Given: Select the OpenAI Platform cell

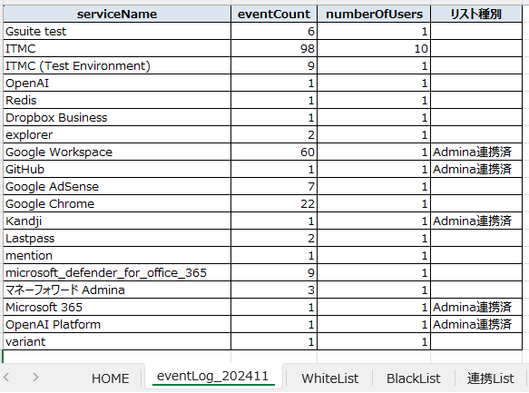Looking at the screenshot, I should [x=117, y=324].
